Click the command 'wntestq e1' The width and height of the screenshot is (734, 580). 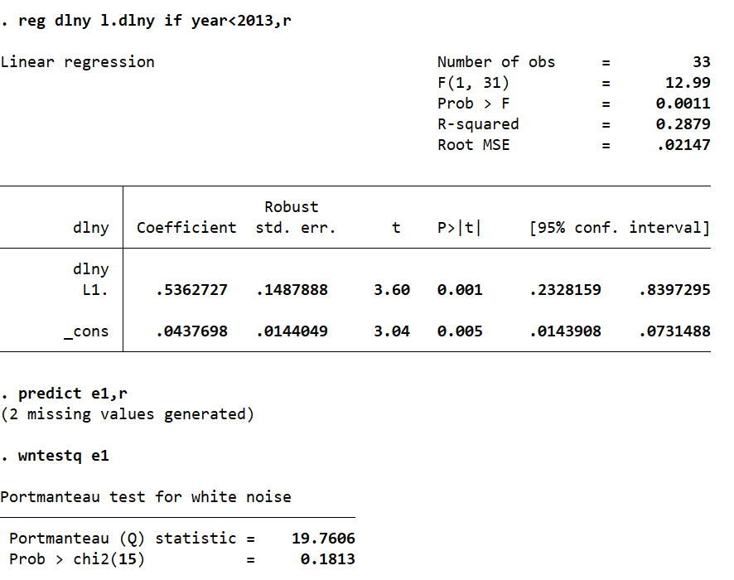63,456
